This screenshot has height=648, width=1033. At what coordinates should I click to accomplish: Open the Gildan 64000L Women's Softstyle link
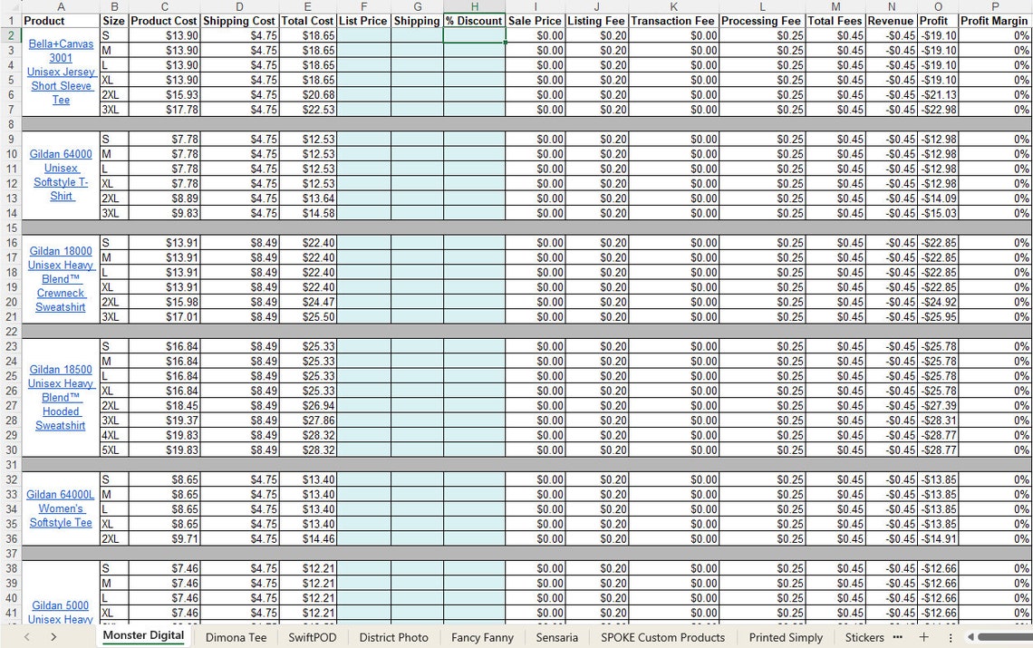60,508
